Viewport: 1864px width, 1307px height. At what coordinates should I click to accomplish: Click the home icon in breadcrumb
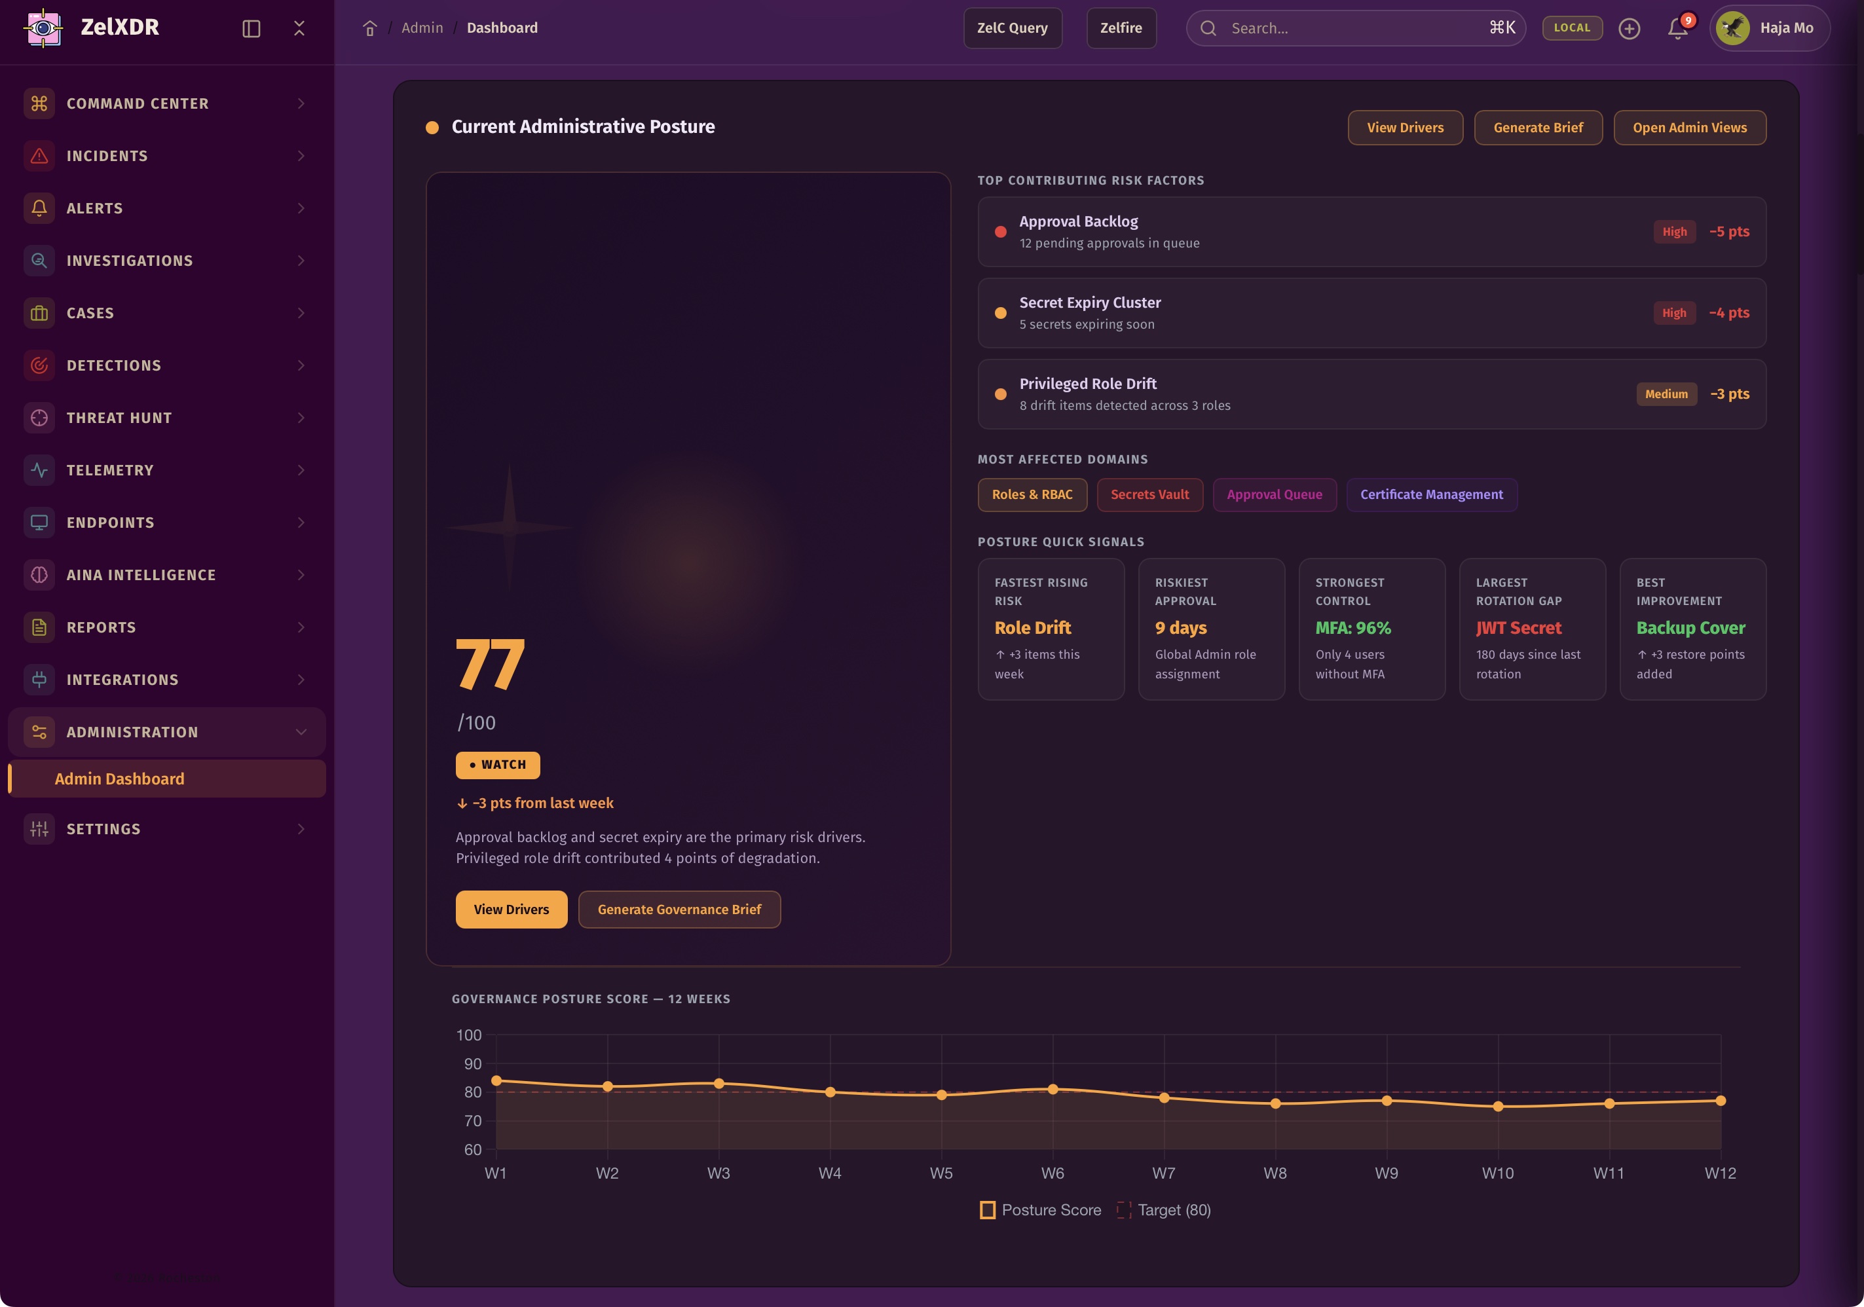pyautogui.click(x=369, y=28)
